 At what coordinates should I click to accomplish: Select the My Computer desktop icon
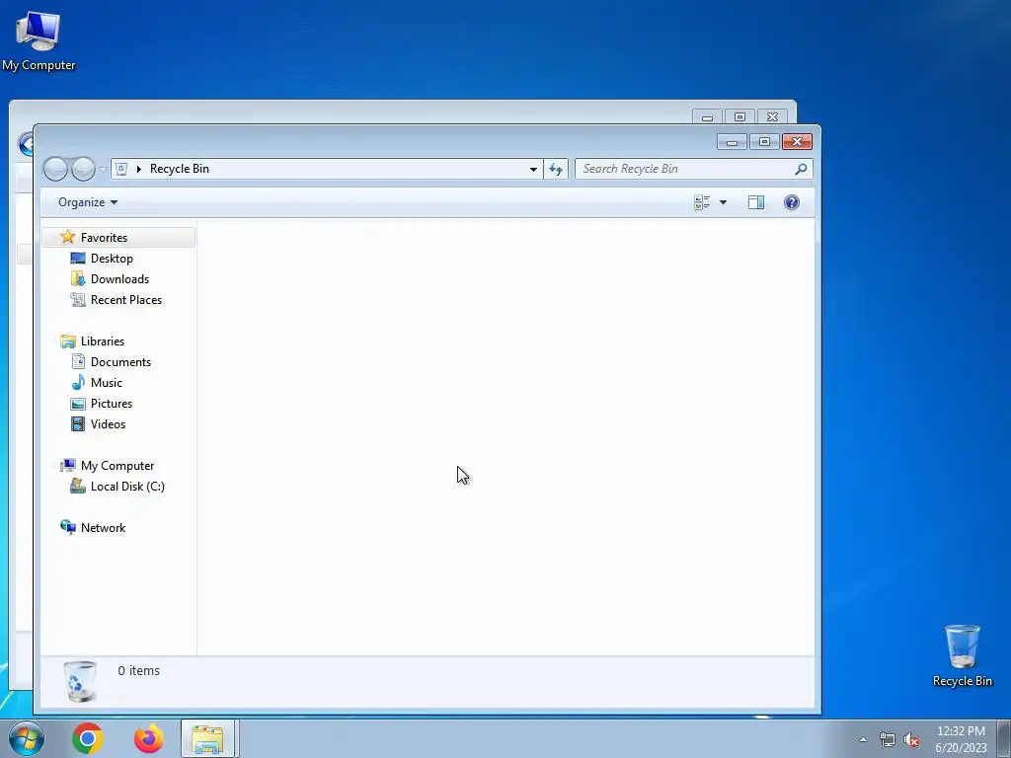[x=39, y=41]
